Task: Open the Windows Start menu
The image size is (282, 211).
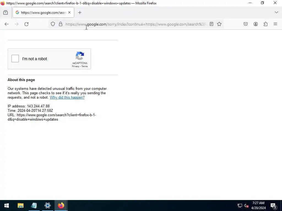Action: pos(7,206)
